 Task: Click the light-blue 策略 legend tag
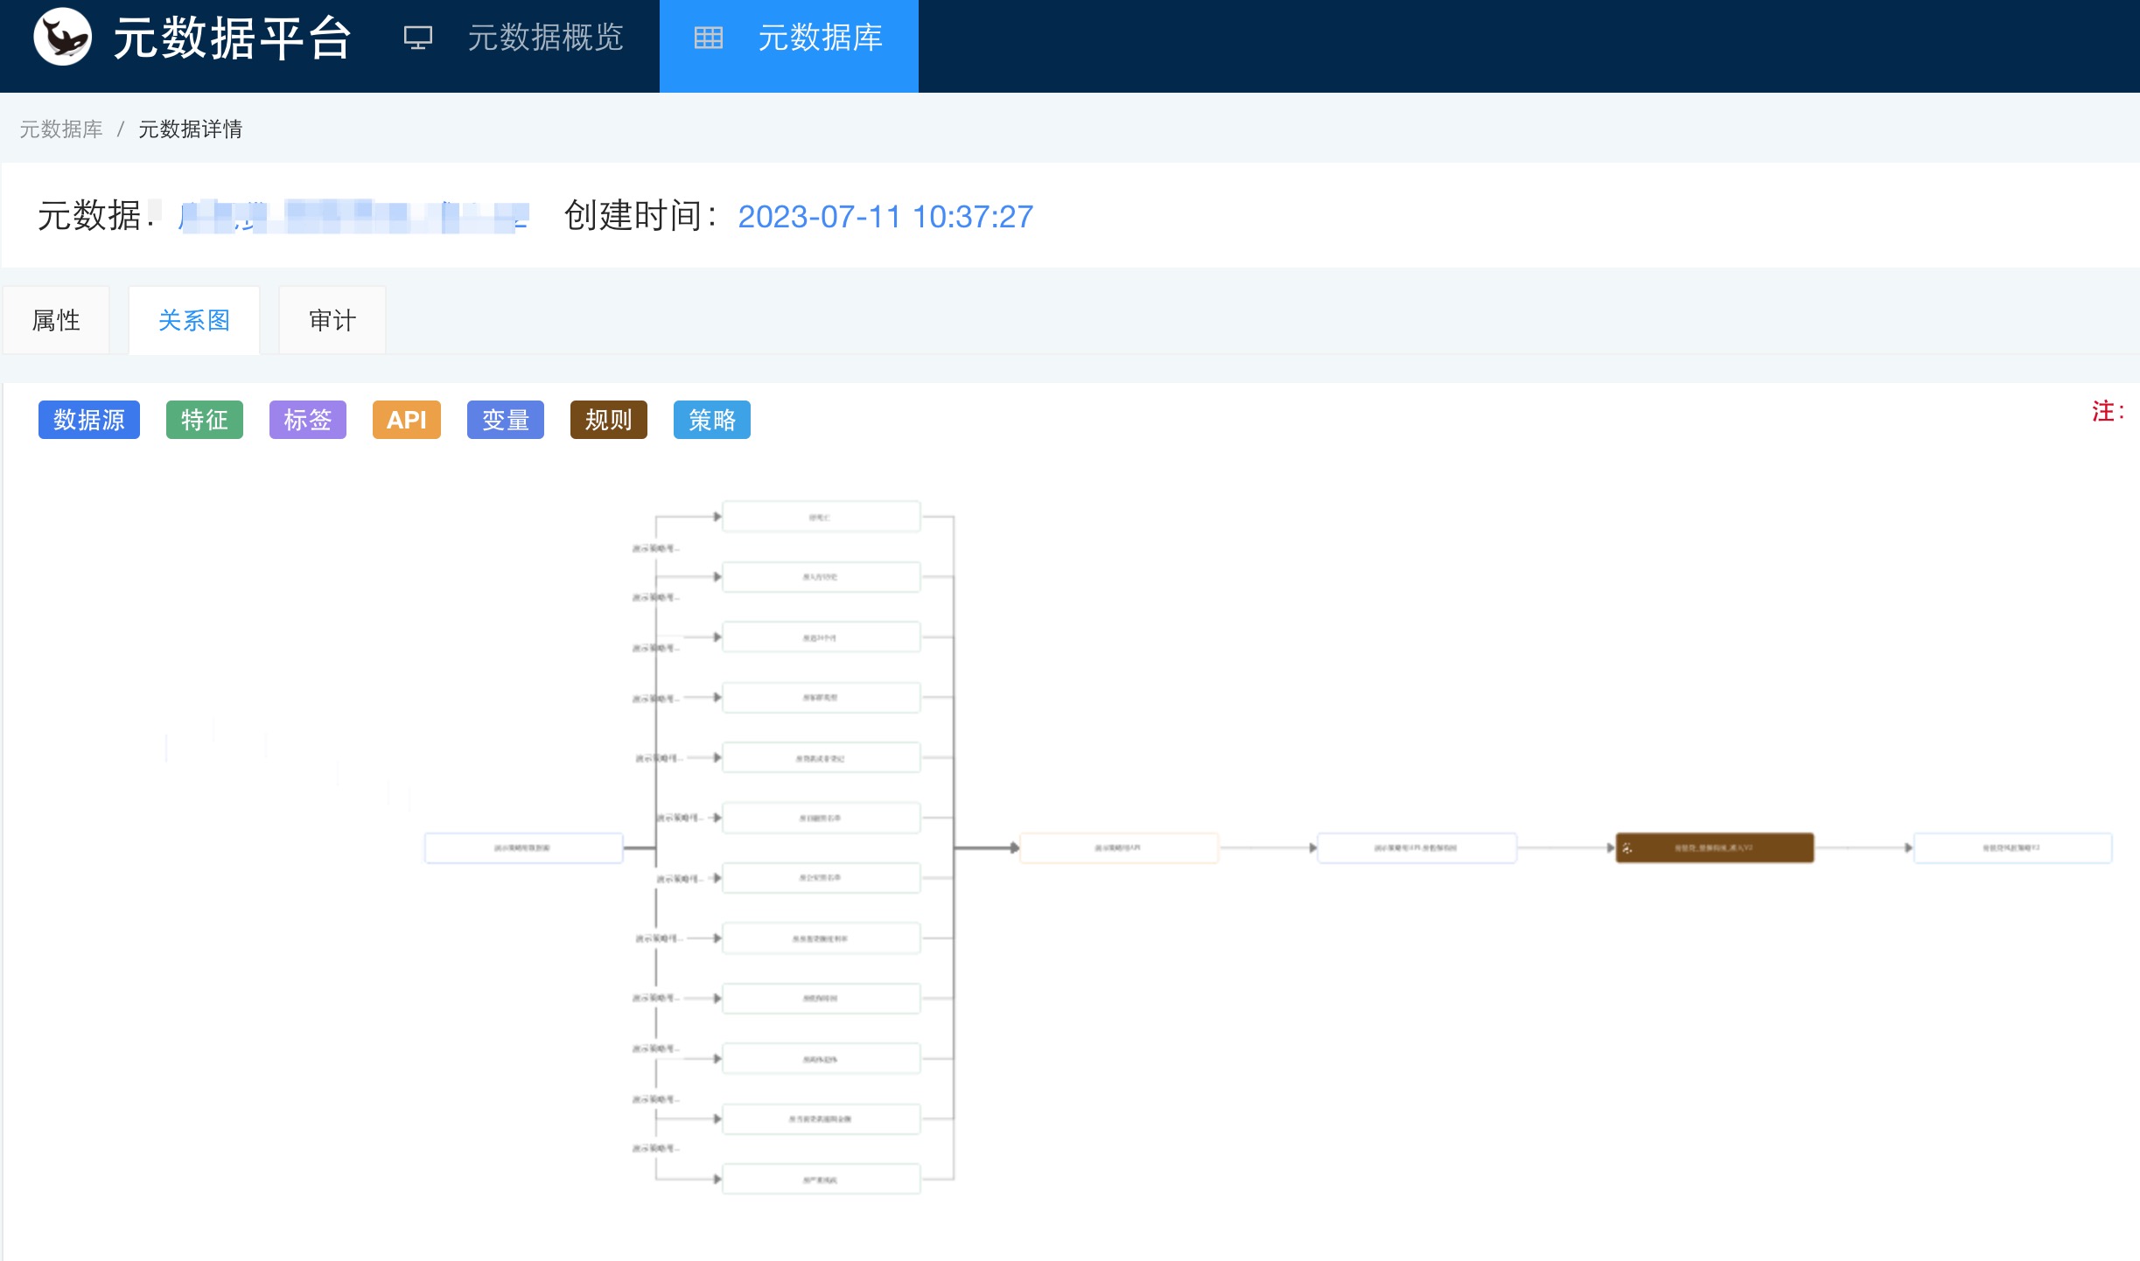tap(712, 420)
